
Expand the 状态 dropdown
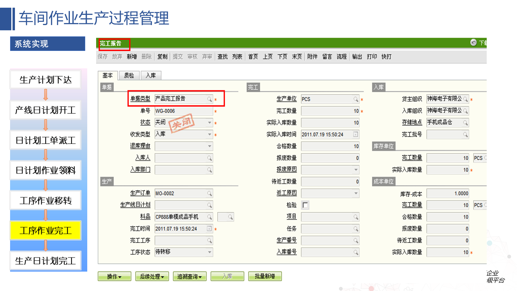click(210, 122)
